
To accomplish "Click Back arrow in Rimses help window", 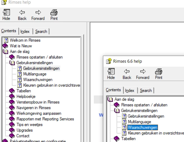I will (22, 12).
